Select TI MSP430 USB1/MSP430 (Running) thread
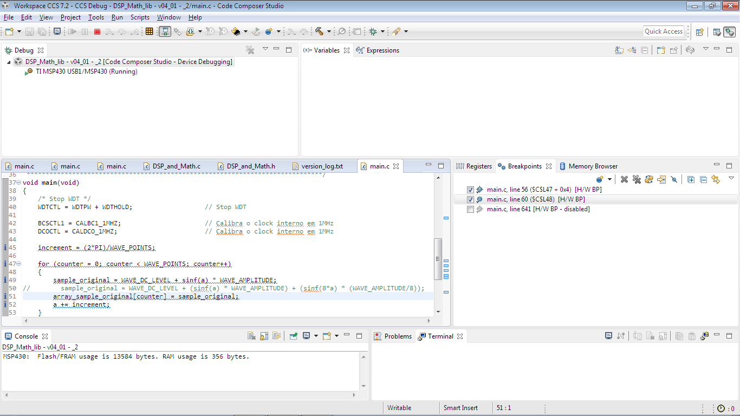The width and height of the screenshot is (740, 416). (x=86, y=71)
